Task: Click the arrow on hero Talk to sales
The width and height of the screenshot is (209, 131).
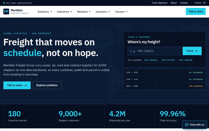Action: pyautogui.click(x=25, y=85)
